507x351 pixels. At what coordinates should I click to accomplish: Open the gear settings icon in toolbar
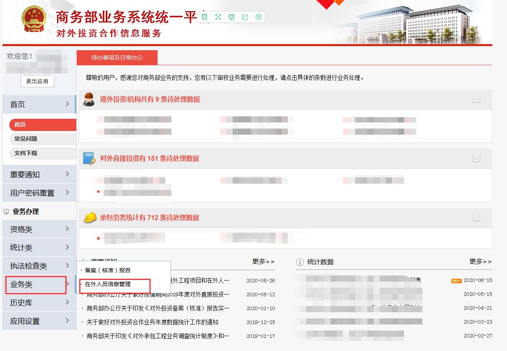click(x=258, y=17)
